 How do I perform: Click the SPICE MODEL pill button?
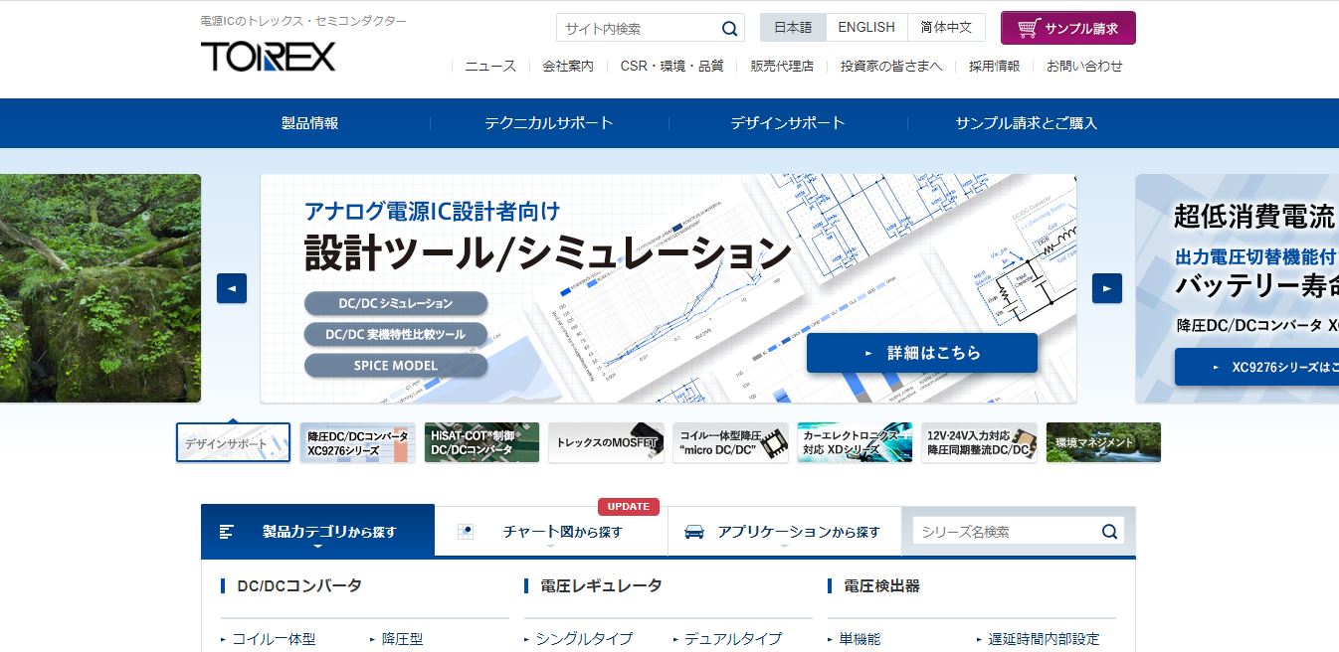(x=396, y=365)
